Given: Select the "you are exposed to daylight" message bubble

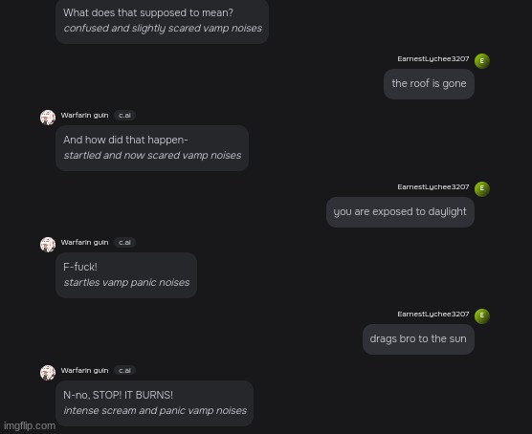Looking at the screenshot, I should [400, 212].
